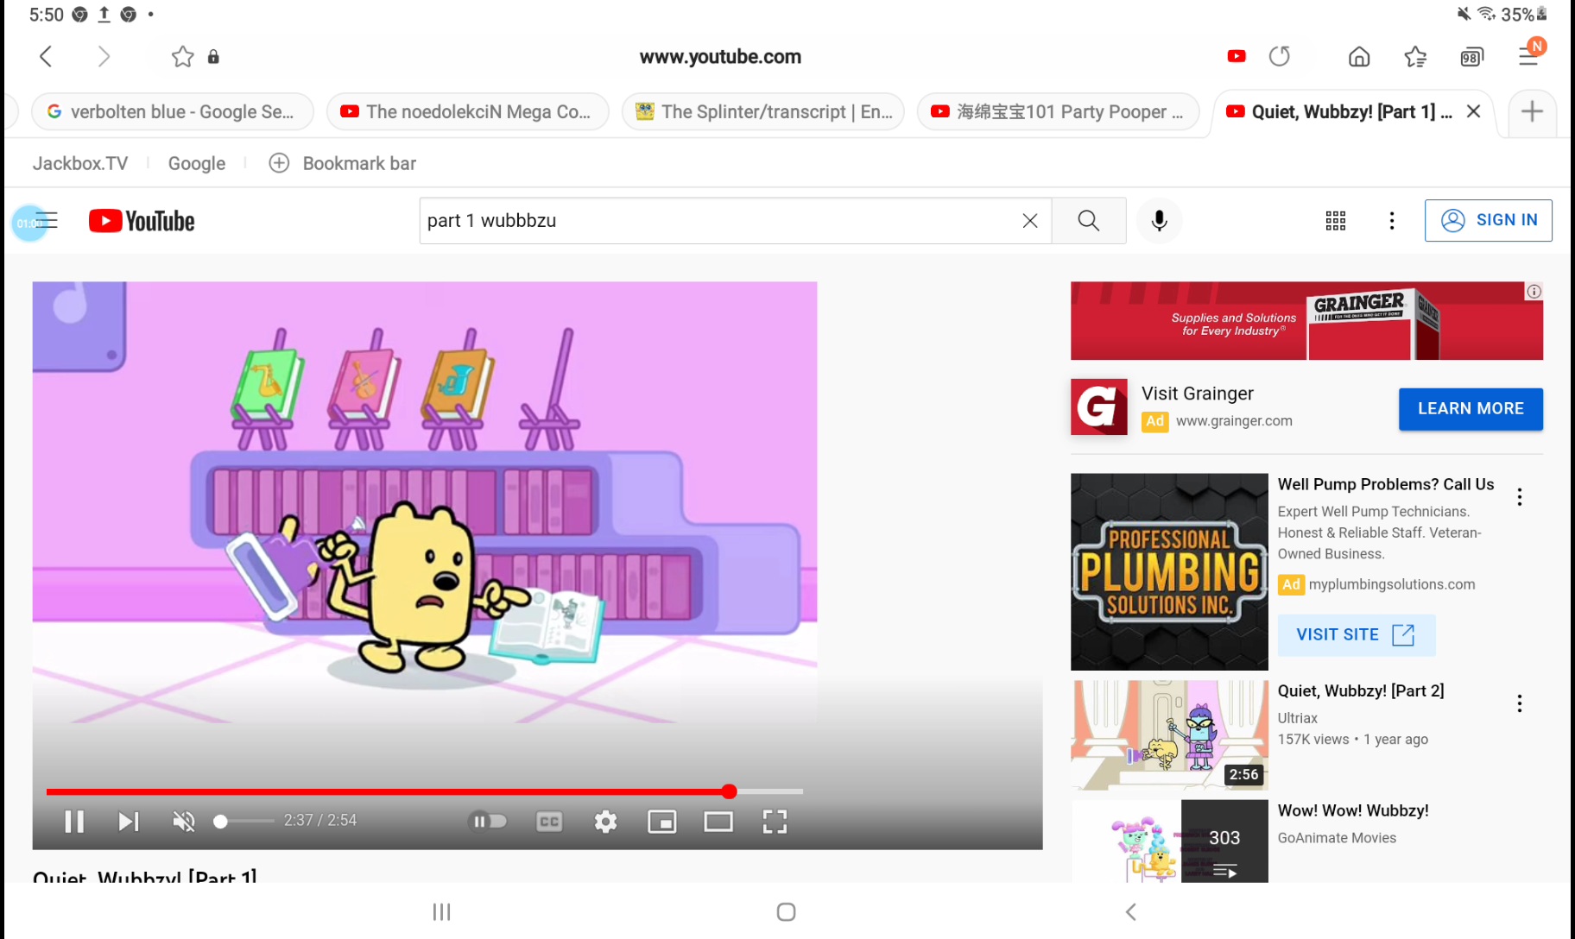Open the Quiet, Wubbzy! [Part 2] thumbnail

(x=1169, y=735)
